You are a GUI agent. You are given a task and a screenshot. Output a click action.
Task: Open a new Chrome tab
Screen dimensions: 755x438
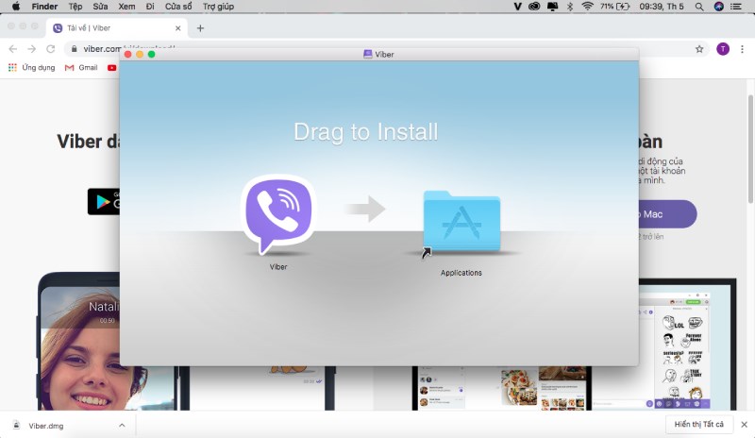(x=200, y=28)
